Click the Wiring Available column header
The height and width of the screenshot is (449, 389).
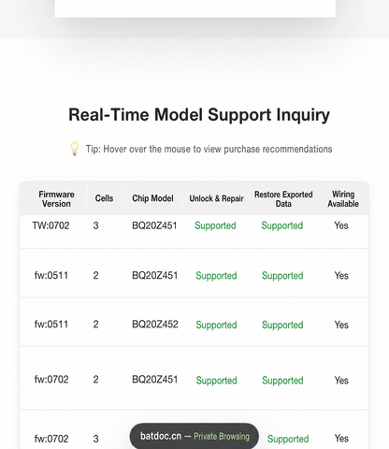click(343, 199)
